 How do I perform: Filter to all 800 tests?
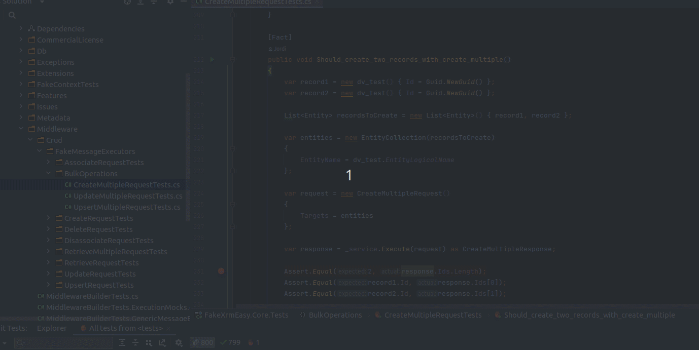(202, 343)
